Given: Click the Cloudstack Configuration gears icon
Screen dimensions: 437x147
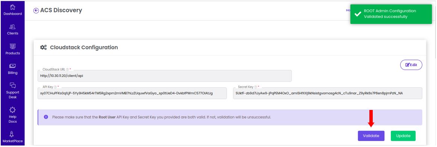Looking at the screenshot, I should click(44, 48).
